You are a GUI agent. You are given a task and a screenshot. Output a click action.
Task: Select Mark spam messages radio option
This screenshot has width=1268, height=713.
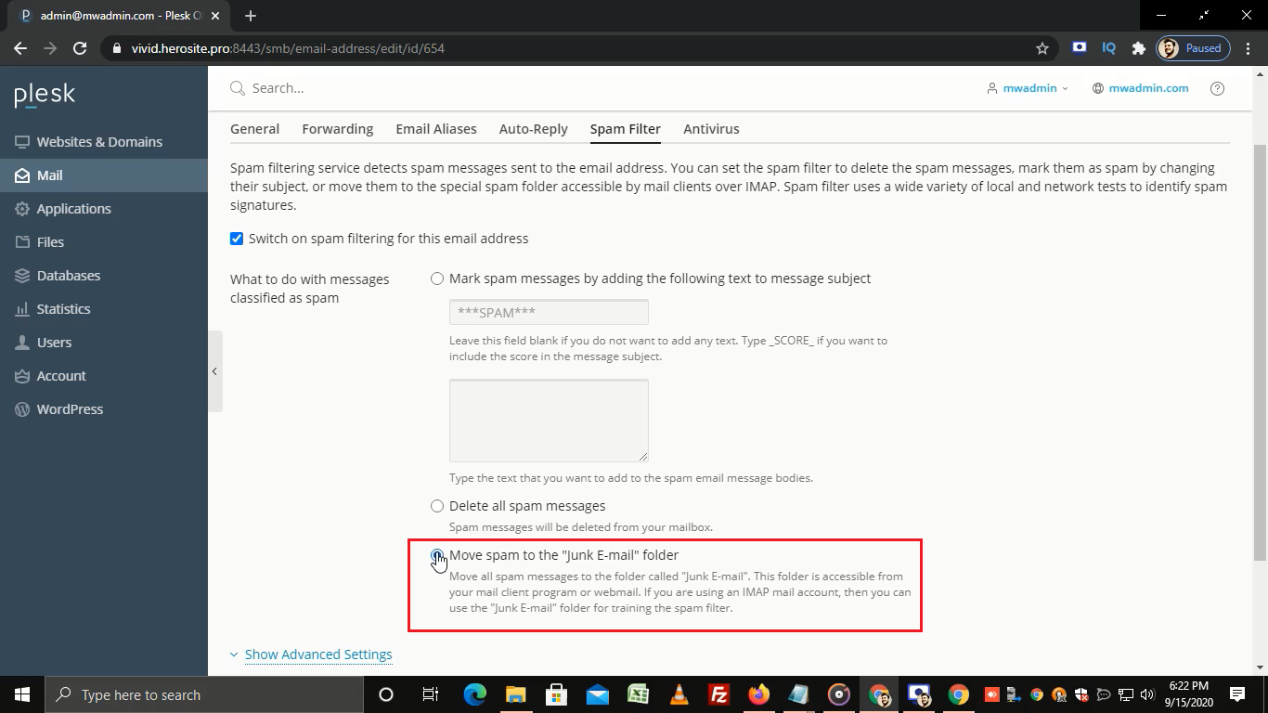[437, 279]
